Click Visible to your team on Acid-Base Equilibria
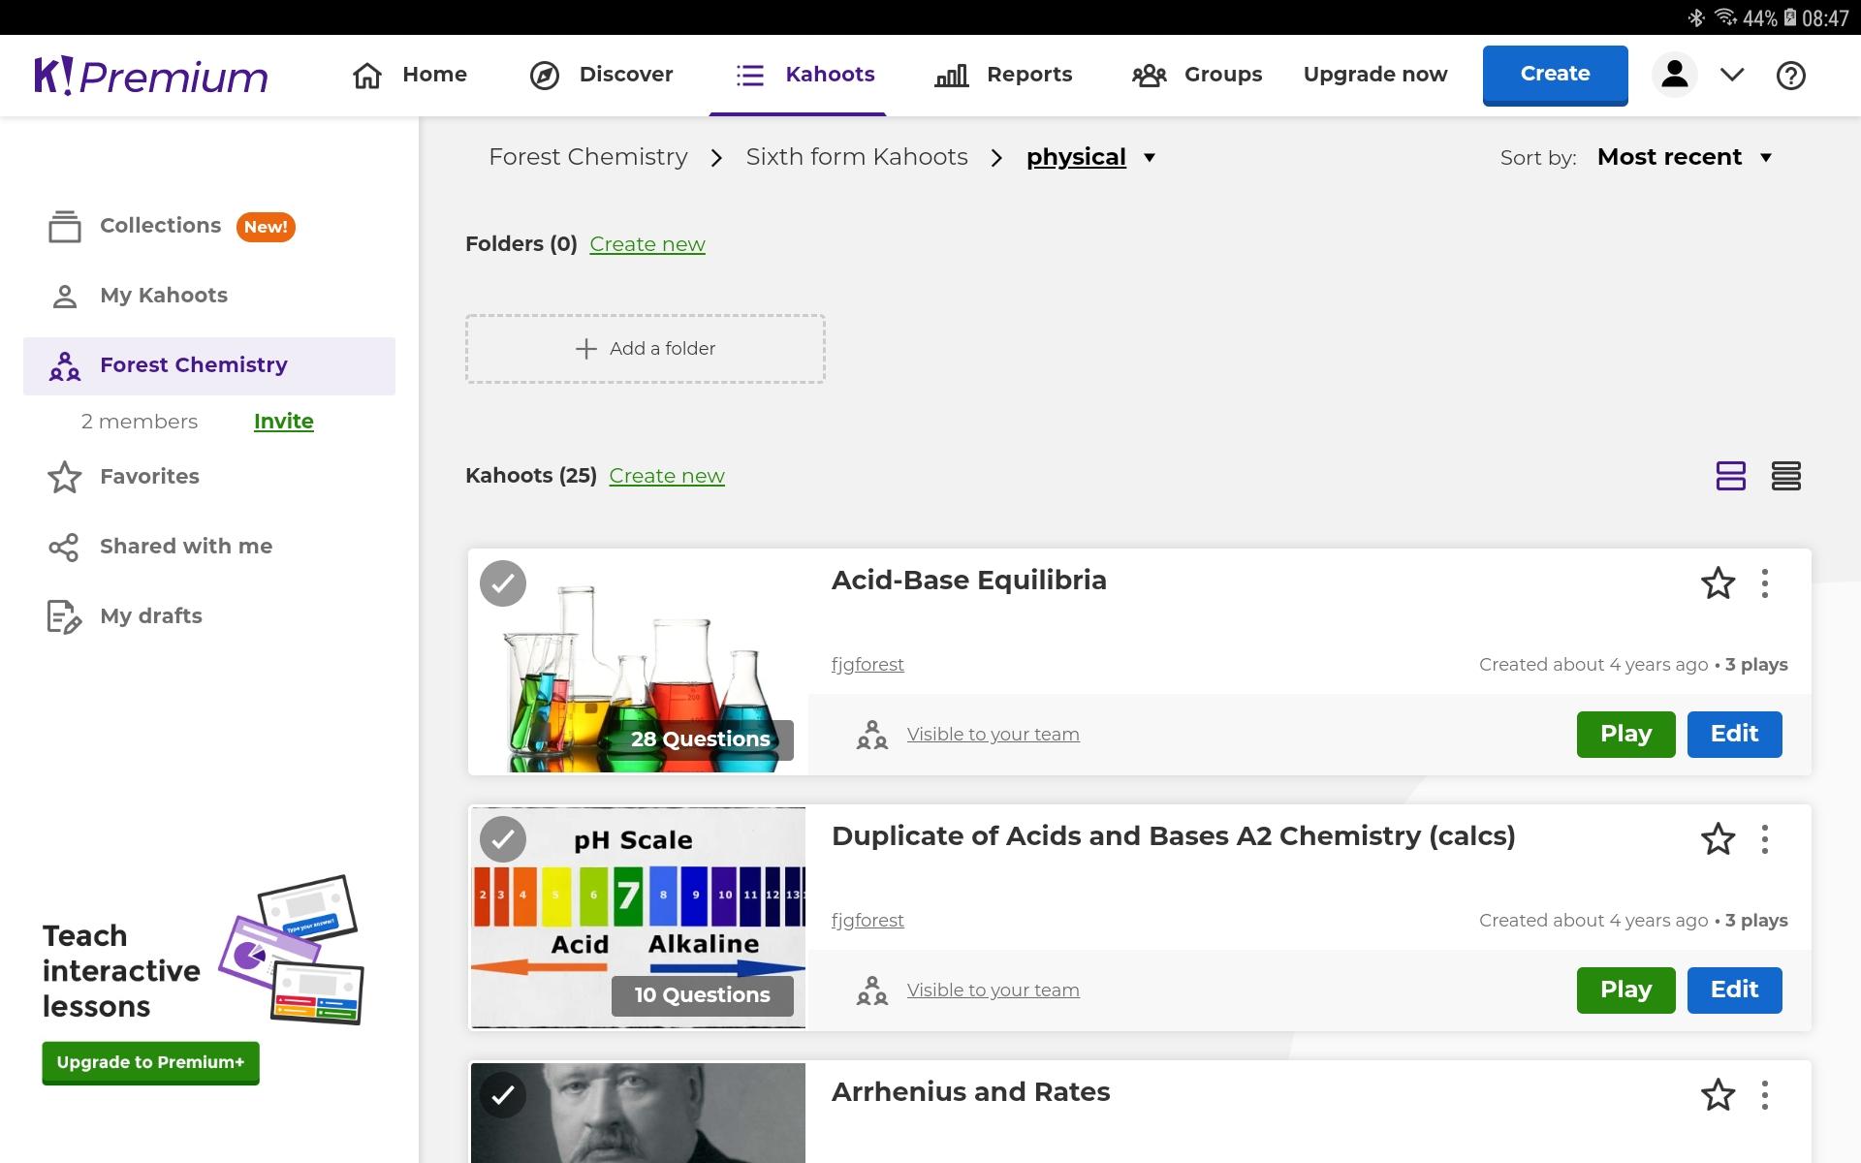Viewport: 1861px width, 1163px height. pyautogui.click(x=993, y=735)
